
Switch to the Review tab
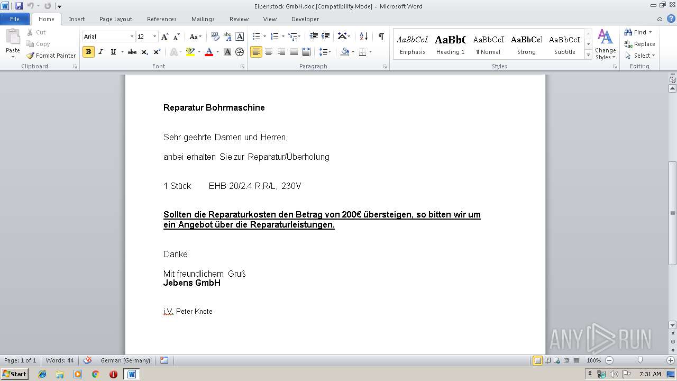tap(239, 19)
